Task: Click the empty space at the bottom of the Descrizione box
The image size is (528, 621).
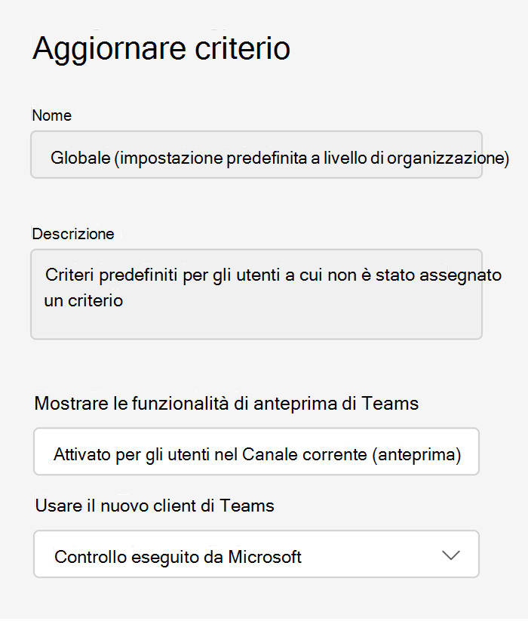Action: click(256, 324)
